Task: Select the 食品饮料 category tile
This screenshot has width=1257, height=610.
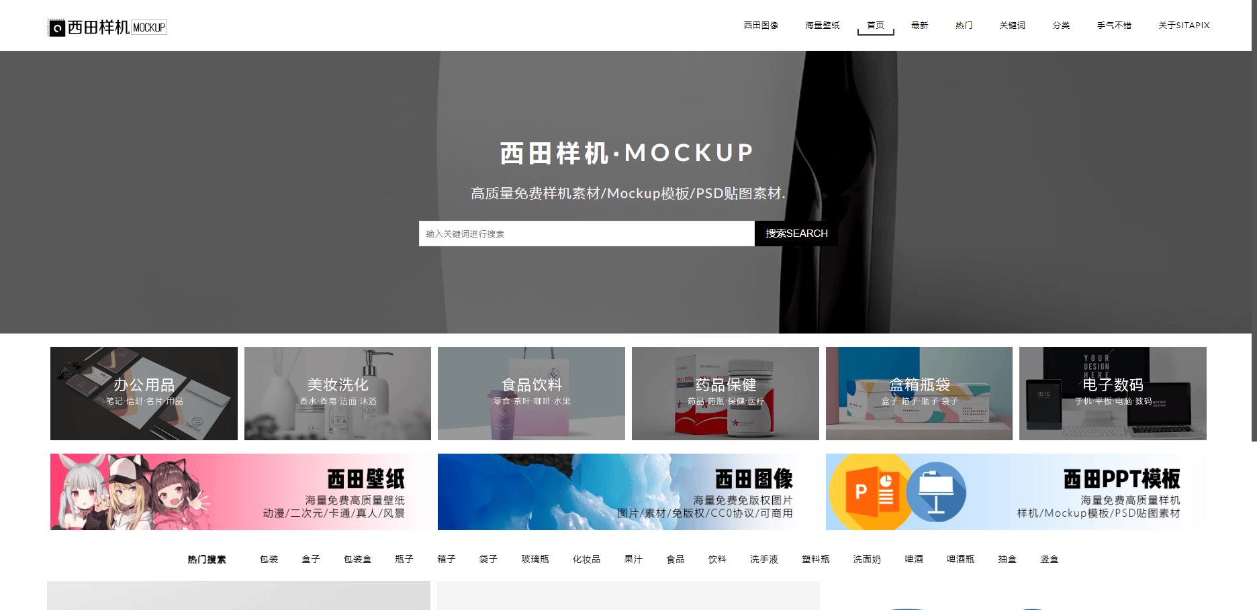Action: pyautogui.click(x=531, y=393)
